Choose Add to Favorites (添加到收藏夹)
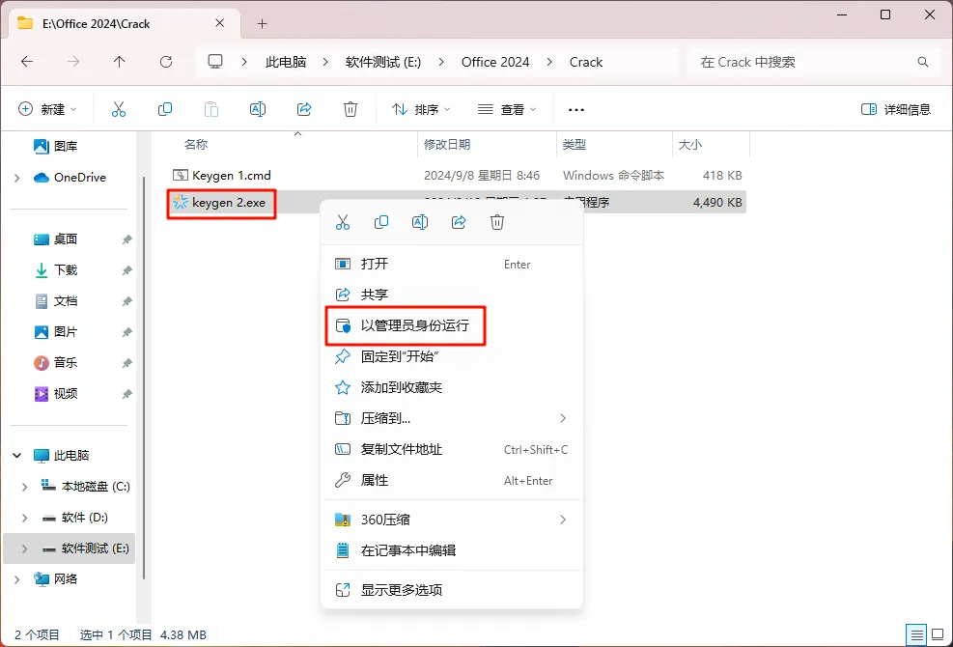This screenshot has height=647, width=953. [x=452, y=387]
